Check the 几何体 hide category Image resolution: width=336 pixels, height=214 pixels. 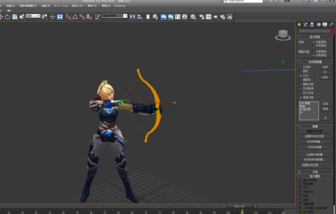[x=301, y=67]
